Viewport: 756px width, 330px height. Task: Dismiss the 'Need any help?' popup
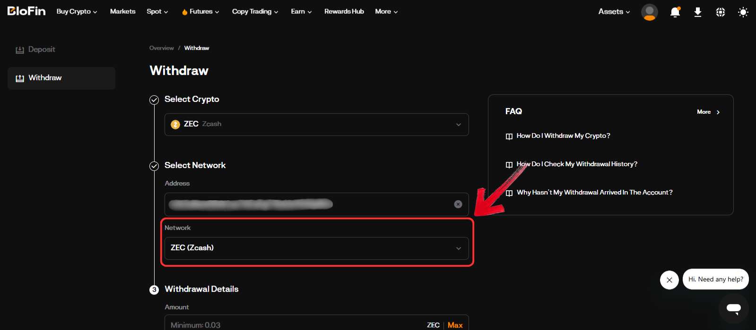[669, 280]
